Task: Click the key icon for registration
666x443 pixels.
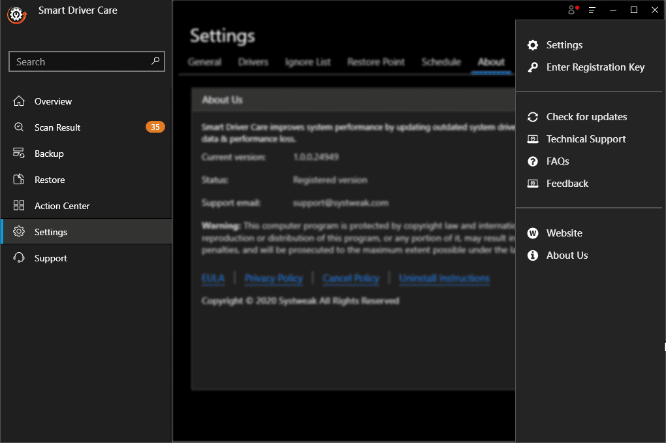Action: [x=533, y=67]
